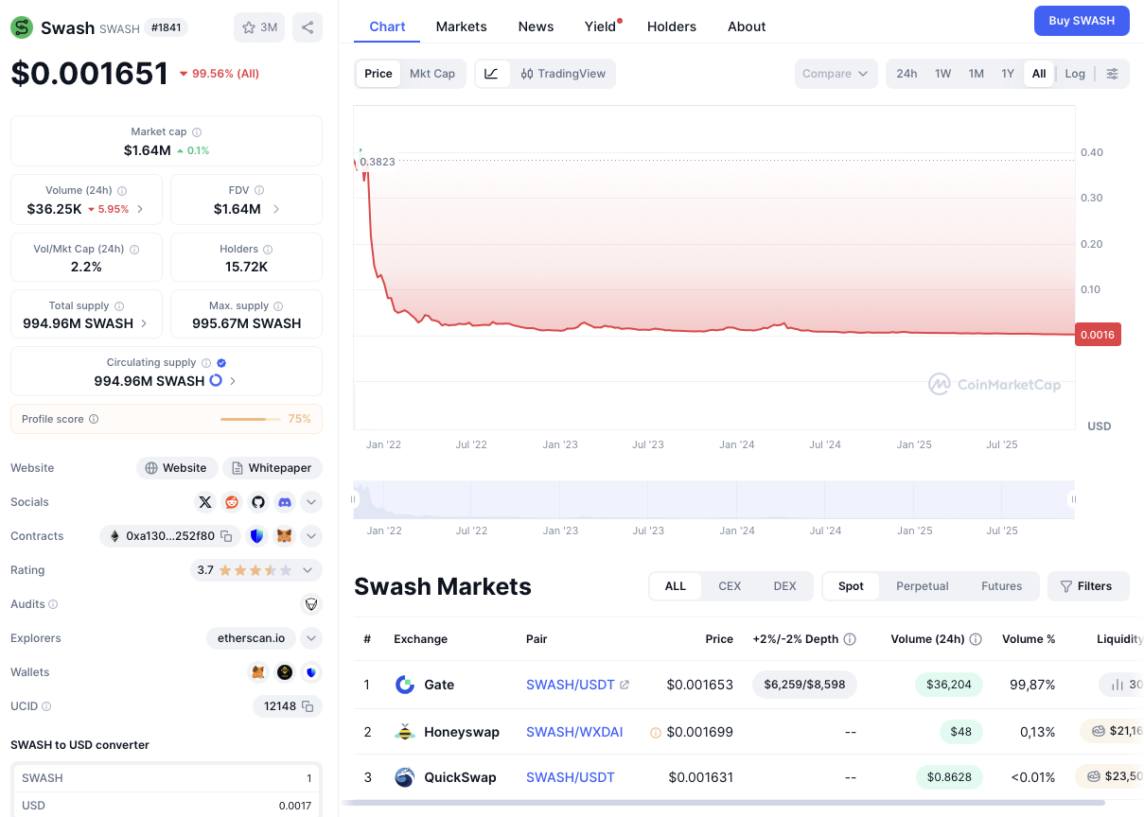1144x817 pixels.
Task: Open the Whitepaper link
Action: 273,468
